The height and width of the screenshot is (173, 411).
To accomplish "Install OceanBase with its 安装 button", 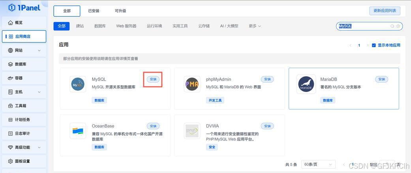I will tap(153, 126).
